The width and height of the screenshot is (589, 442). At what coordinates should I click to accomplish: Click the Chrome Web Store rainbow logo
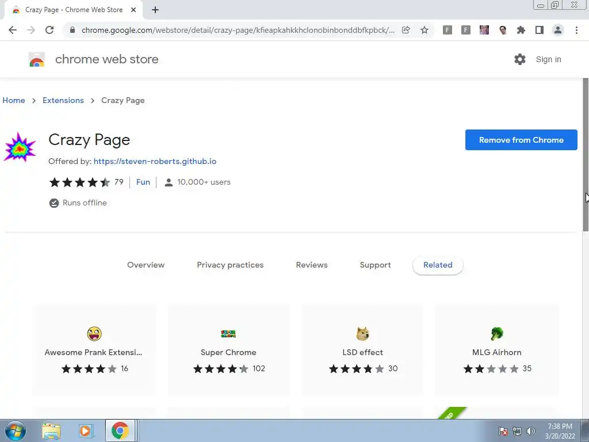pyautogui.click(x=37, y=59)
